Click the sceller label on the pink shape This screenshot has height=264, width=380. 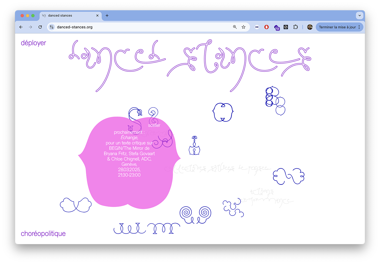(154, 125)
